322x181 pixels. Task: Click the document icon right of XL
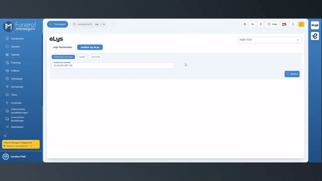point(261,24)
